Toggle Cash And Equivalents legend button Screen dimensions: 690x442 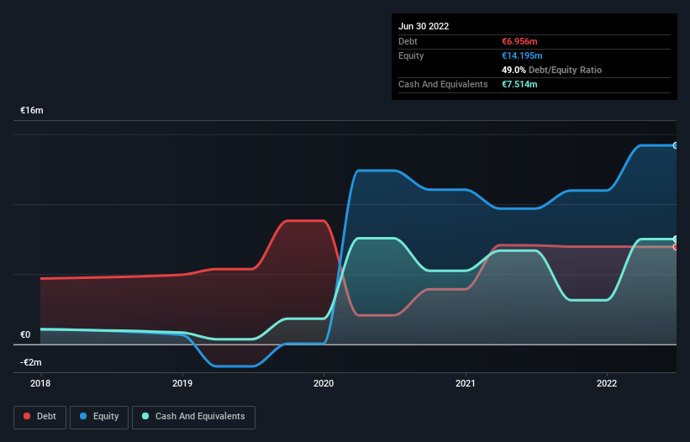click(x=193, y=417)
